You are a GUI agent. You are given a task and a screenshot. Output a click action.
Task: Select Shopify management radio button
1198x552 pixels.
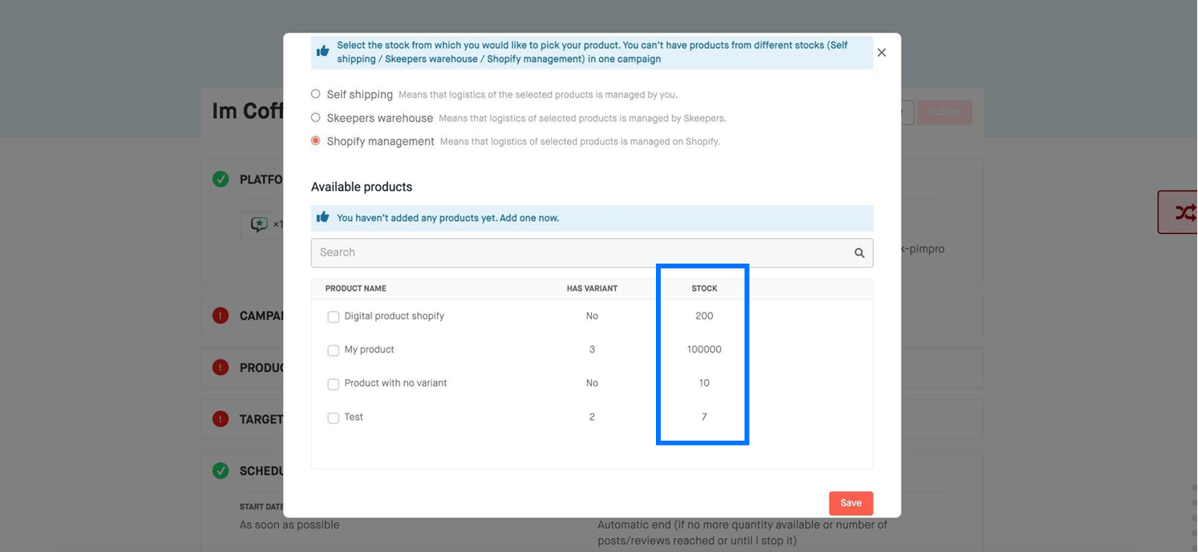pyautogui.click(x=316, y=141)
